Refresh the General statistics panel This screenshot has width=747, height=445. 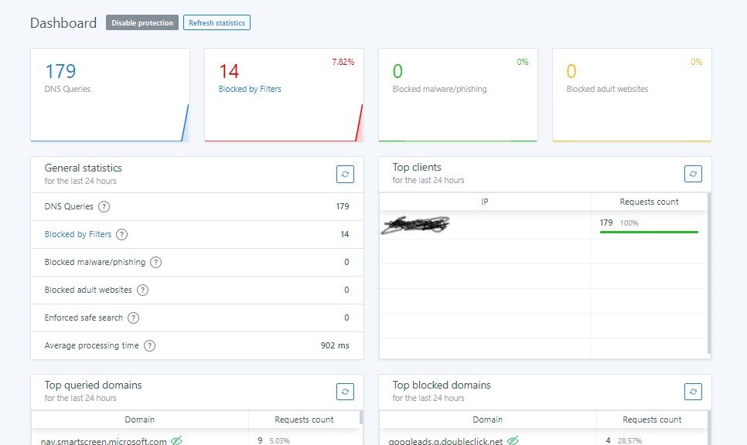tap(345, 174)
